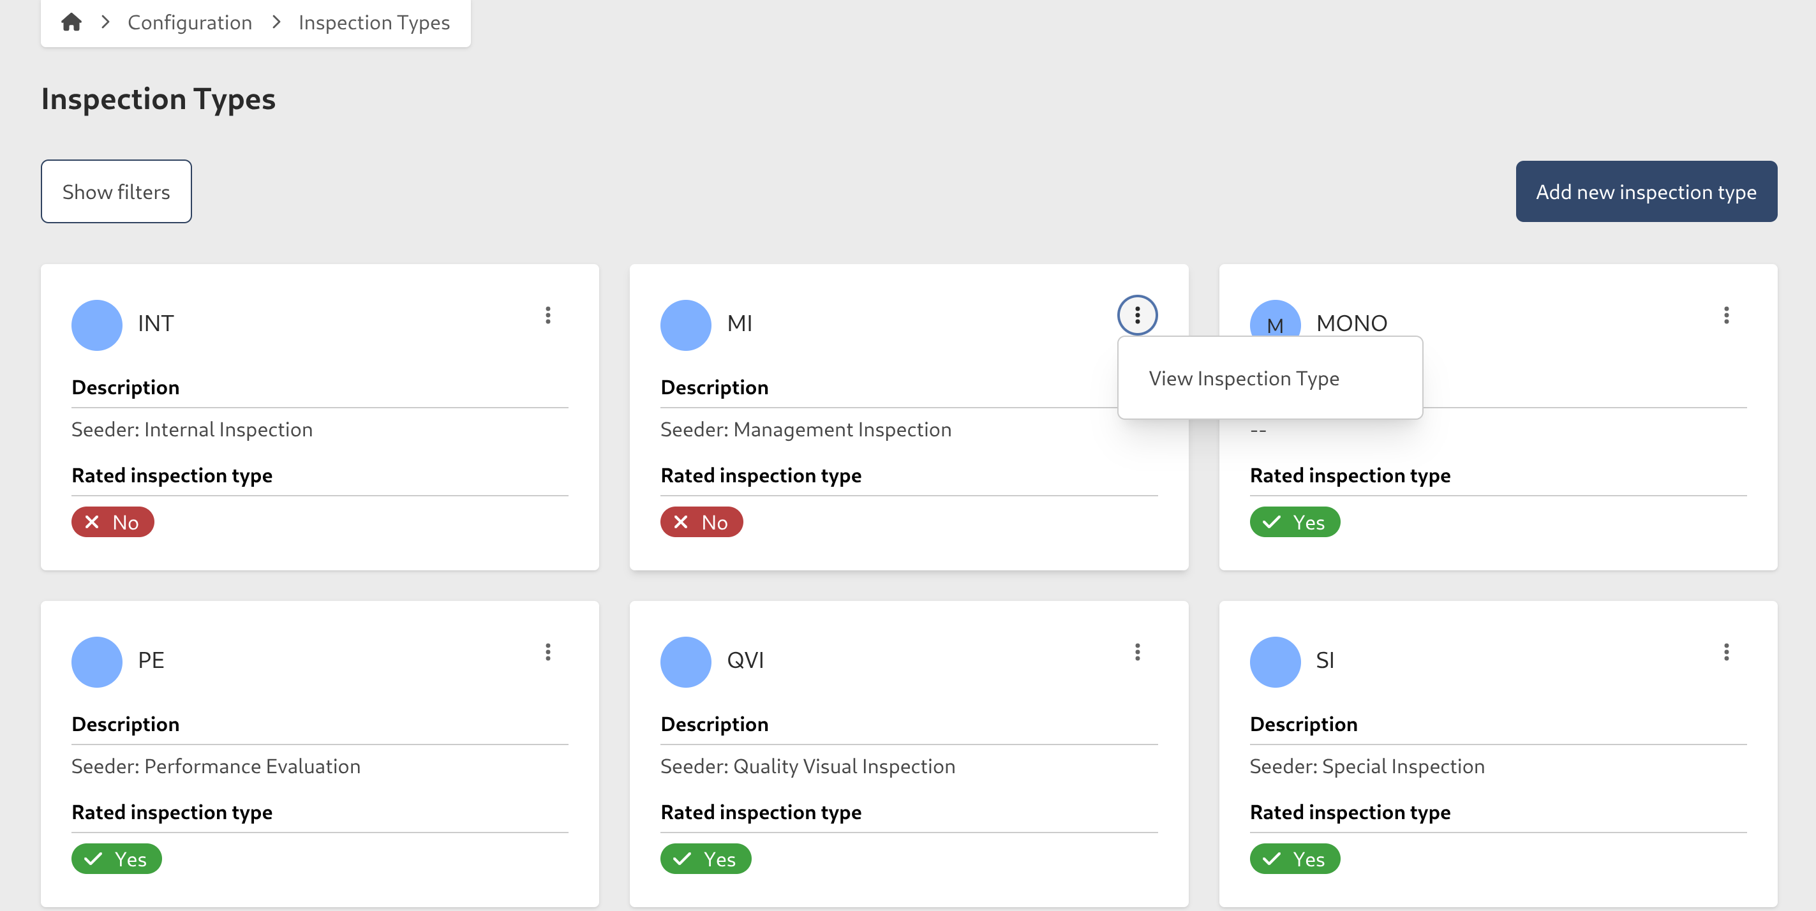Select the View Inspection Type menu option
Image resolution: width=1816 pixels, height=911 pixels.
pyautogui.click(x=1244, y=378)
